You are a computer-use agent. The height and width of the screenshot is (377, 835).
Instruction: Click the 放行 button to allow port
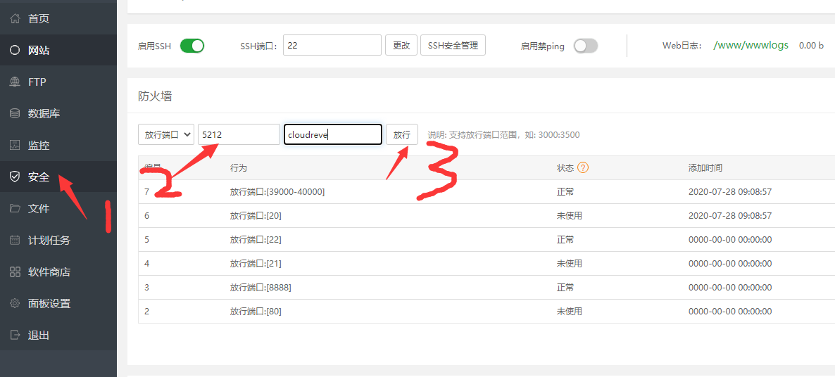[401, 134]
